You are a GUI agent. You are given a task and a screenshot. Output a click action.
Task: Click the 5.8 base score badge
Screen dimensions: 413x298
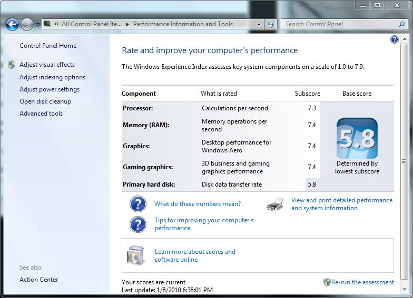click(x=357, y=138)
